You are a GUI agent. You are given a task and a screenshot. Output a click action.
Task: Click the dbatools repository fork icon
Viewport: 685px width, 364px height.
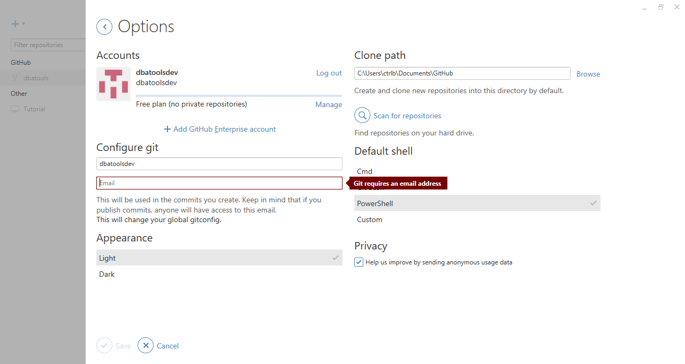pos(15,78)
